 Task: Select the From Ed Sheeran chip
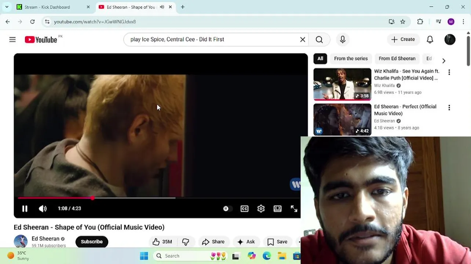coord(397,59)
